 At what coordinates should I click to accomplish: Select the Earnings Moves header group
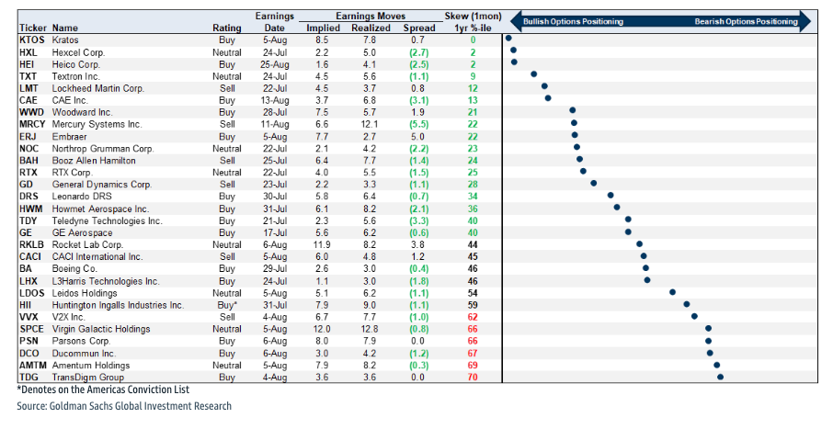[371, 16]
